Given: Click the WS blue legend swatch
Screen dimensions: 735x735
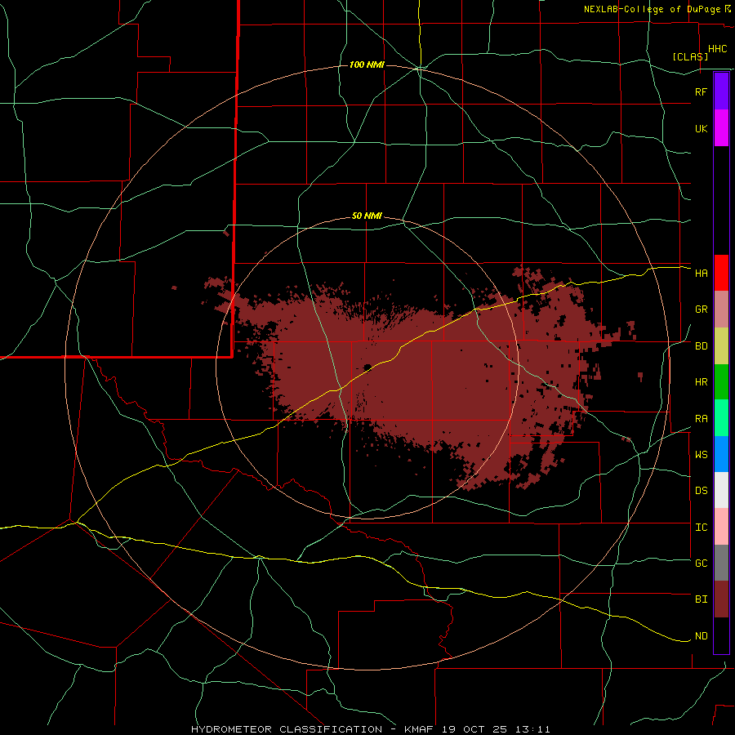Looking at the screenshot, I should [x=721, y=454].
